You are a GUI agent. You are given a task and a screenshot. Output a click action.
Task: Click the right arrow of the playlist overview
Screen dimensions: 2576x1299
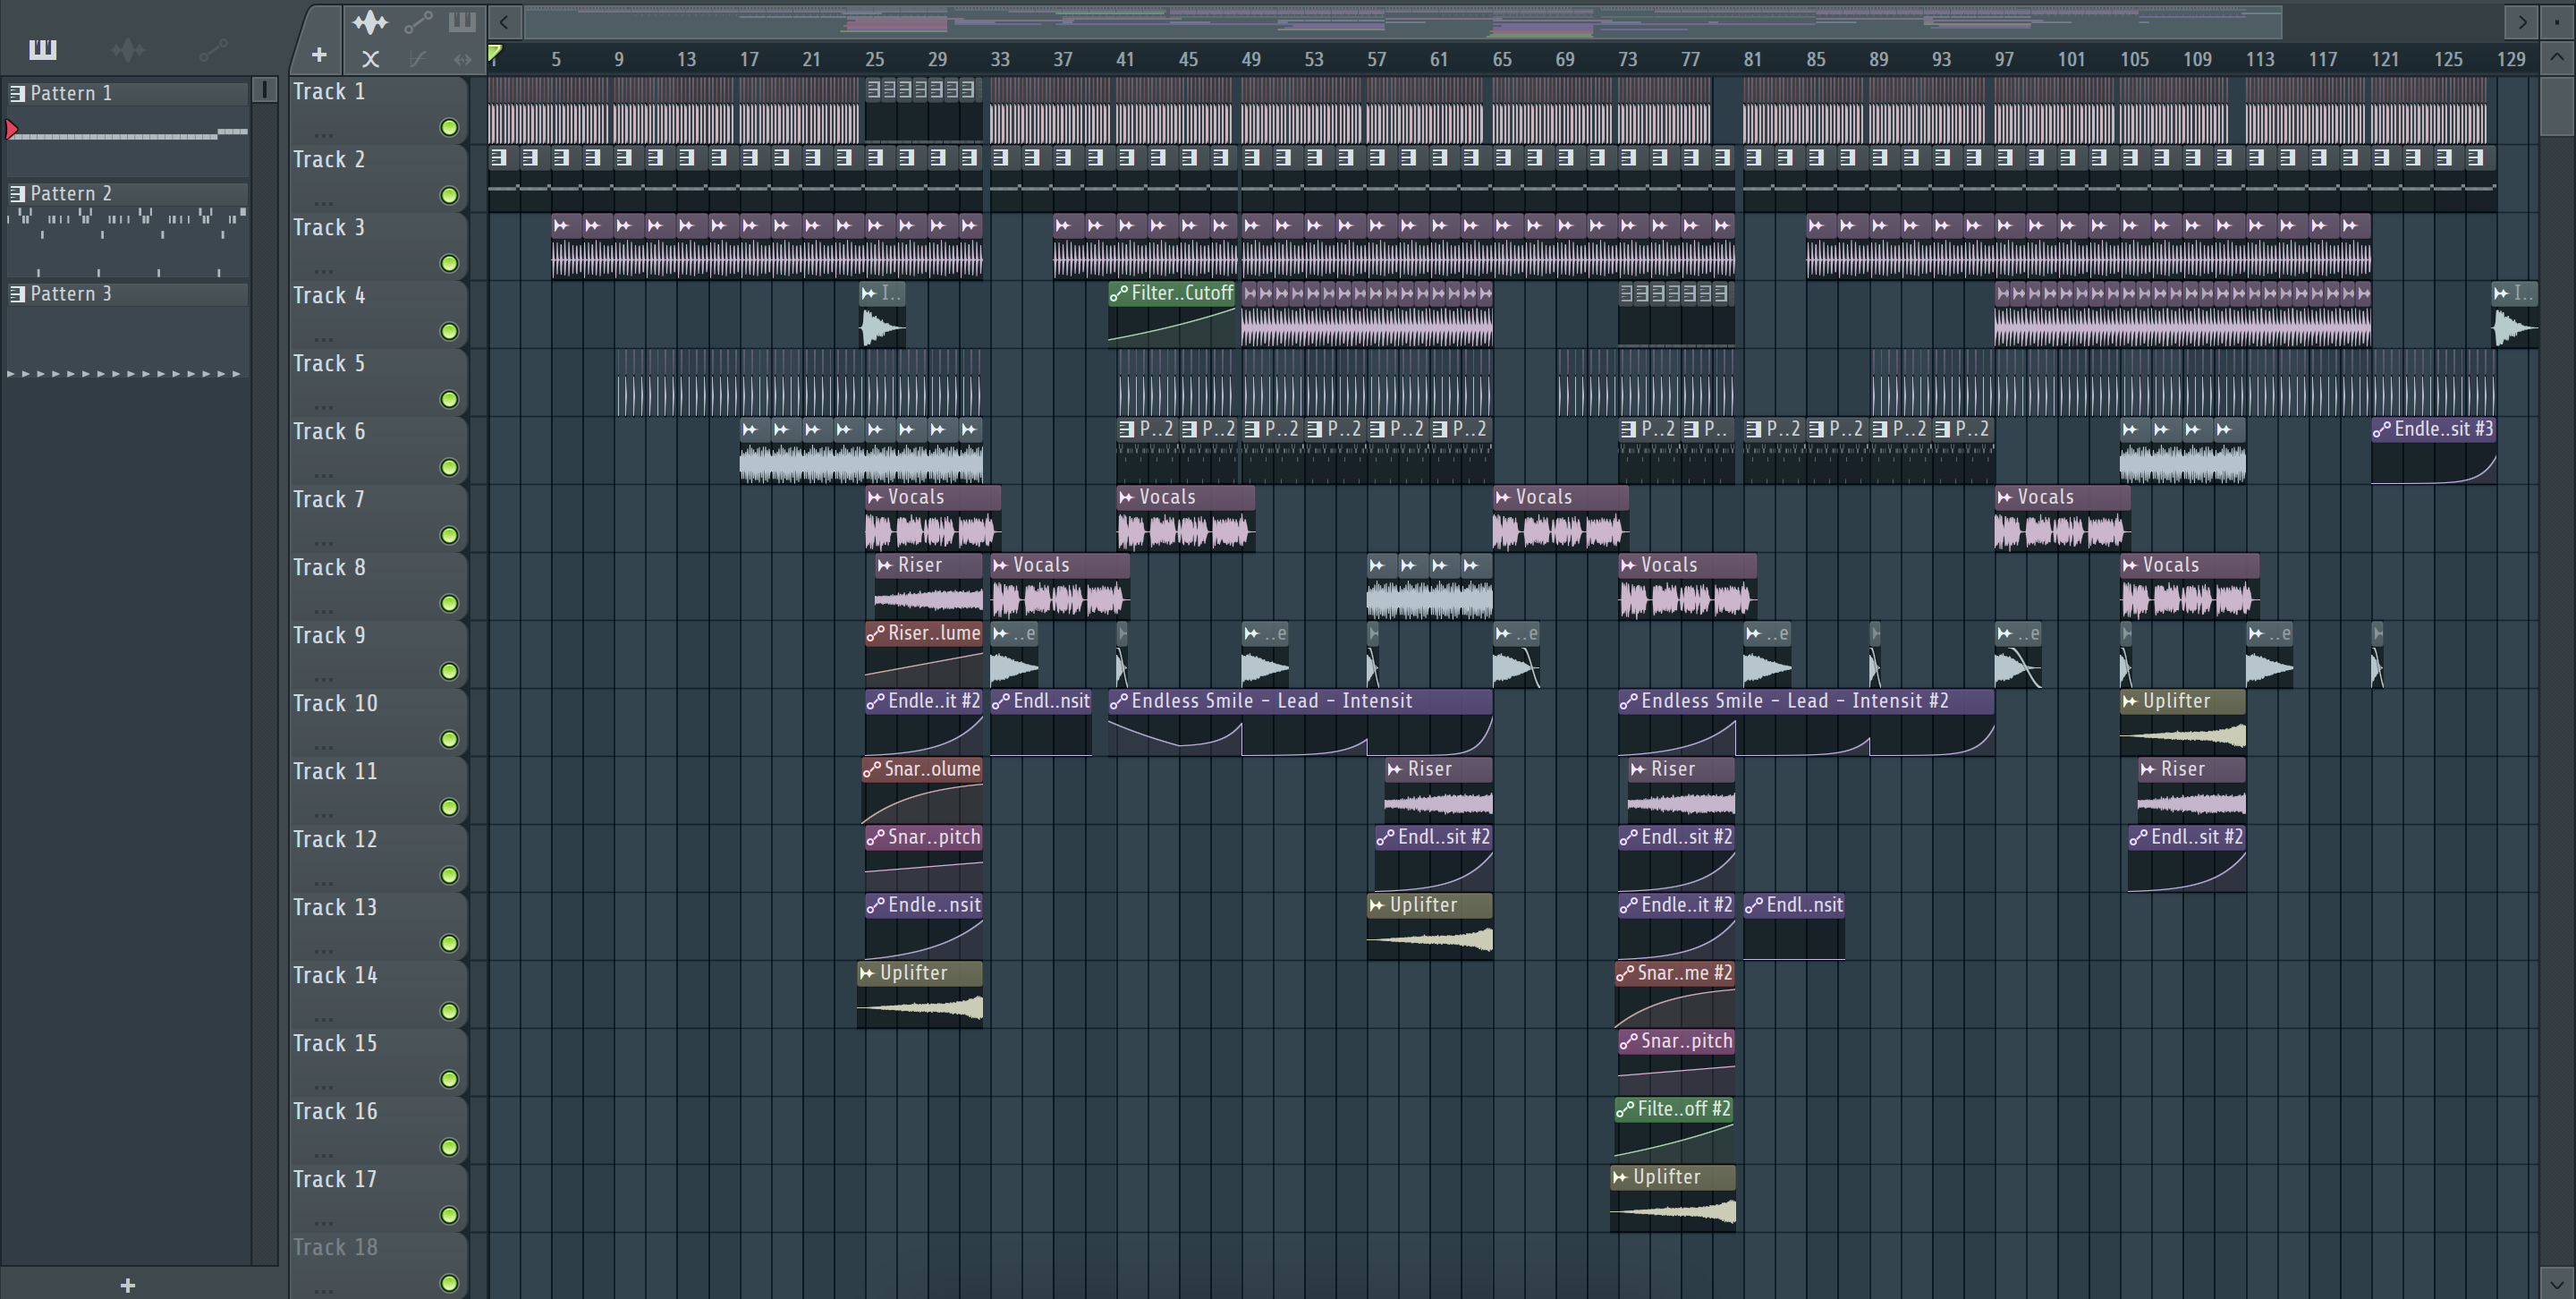(2522, 21)
